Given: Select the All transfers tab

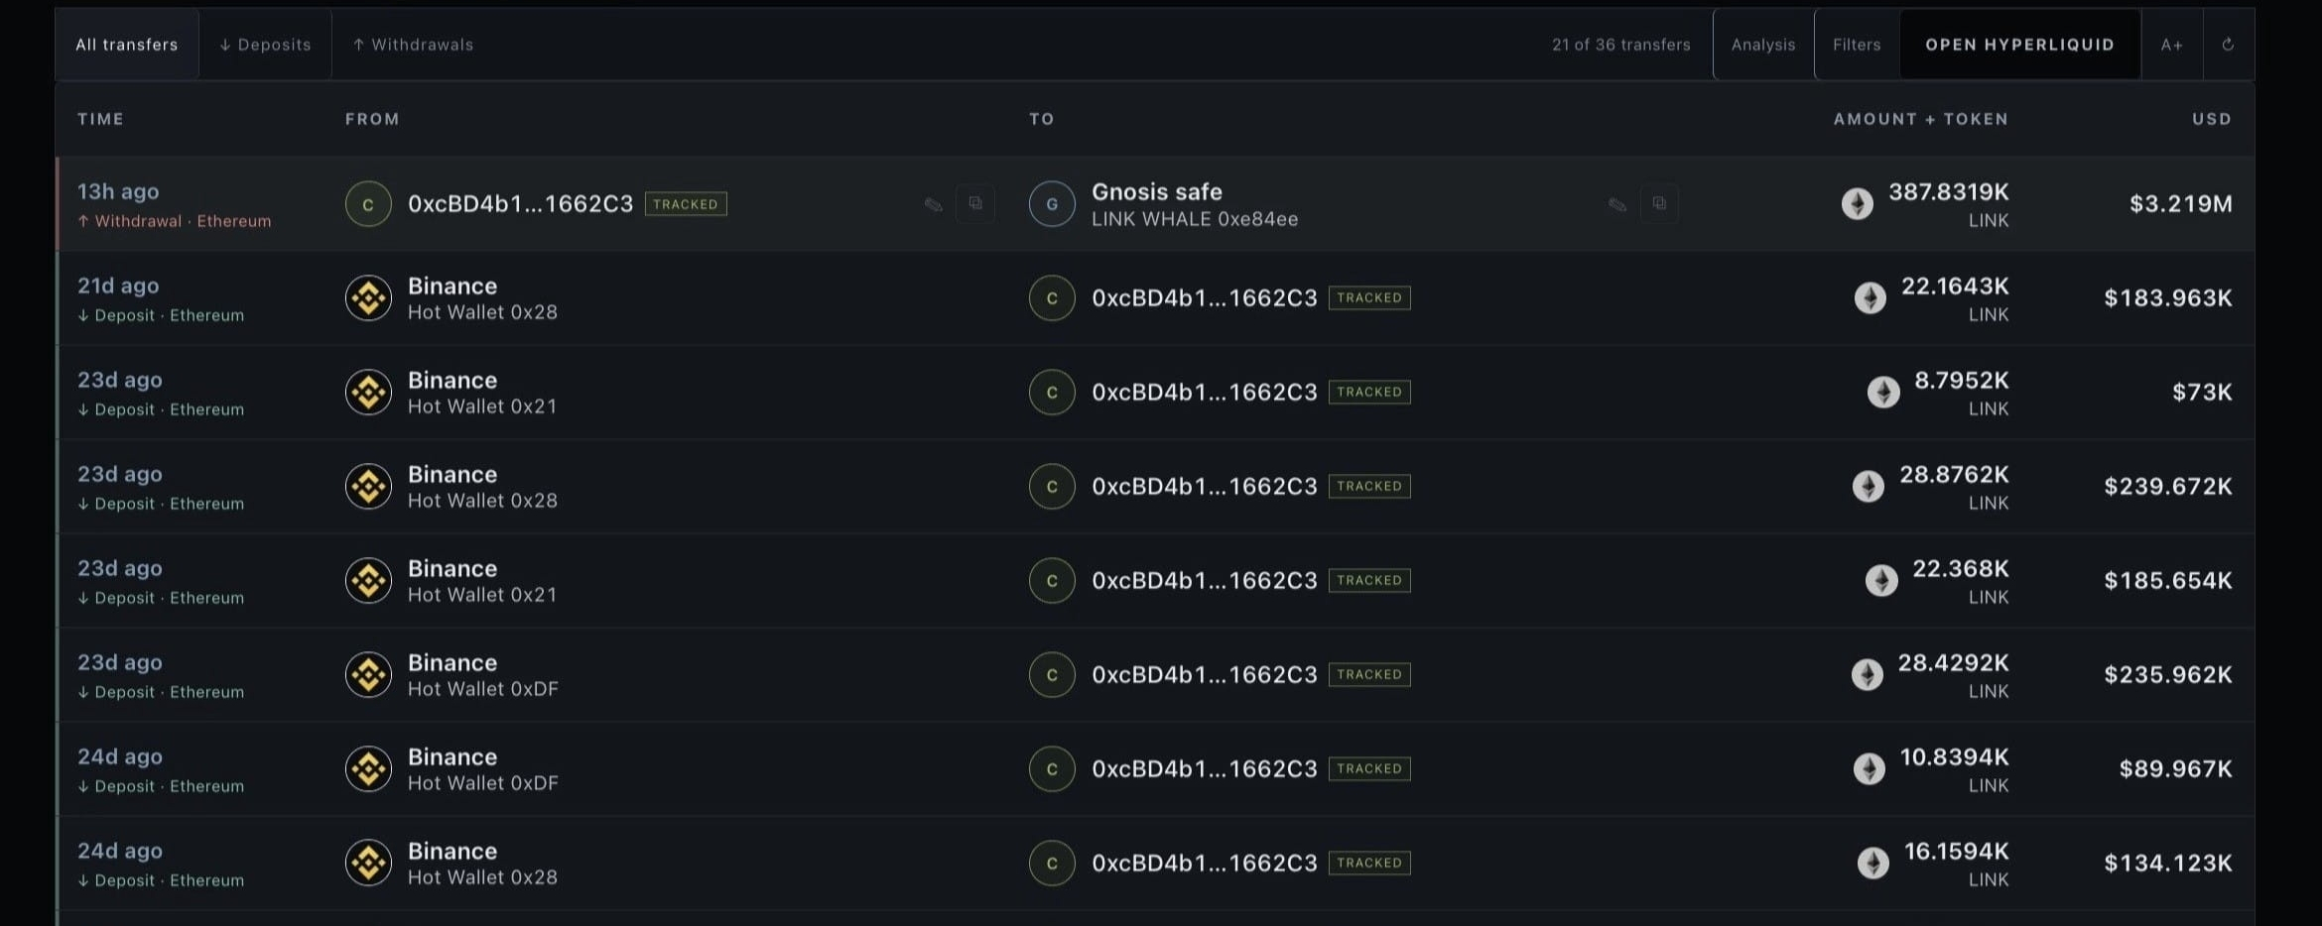Looking at the screenshot, I should tap(127, 45).
